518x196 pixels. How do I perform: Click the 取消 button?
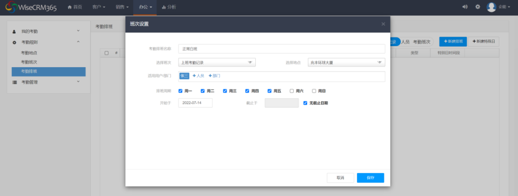point(340,178)
